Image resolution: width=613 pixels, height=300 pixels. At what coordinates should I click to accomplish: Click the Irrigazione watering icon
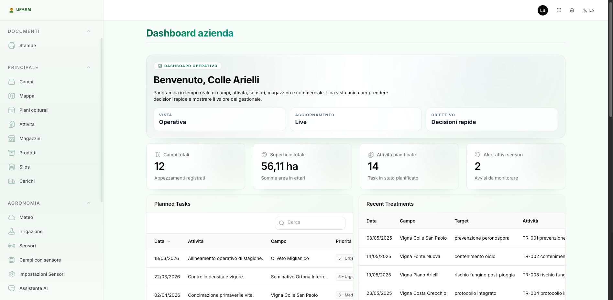[12, 232]
